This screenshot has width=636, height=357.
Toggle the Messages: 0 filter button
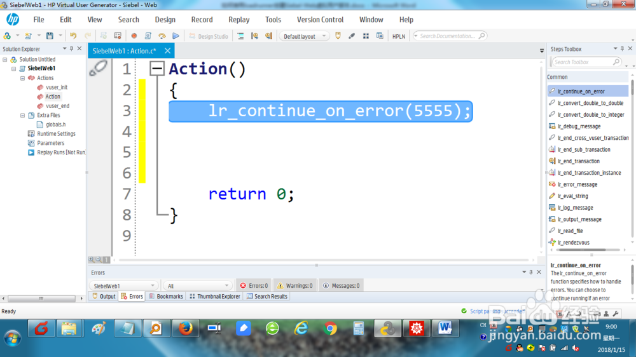(341, 286)
